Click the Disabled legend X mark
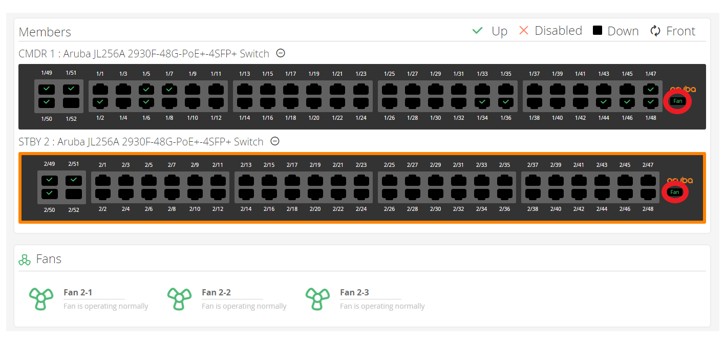Image resolution: width=725 pixels, height=344 pixels. point(523,31)
